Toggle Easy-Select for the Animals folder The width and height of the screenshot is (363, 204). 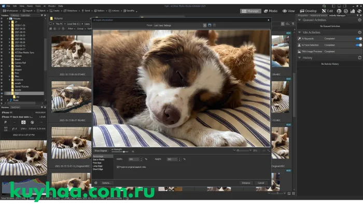pyautogui.click(x=2, y=56)
